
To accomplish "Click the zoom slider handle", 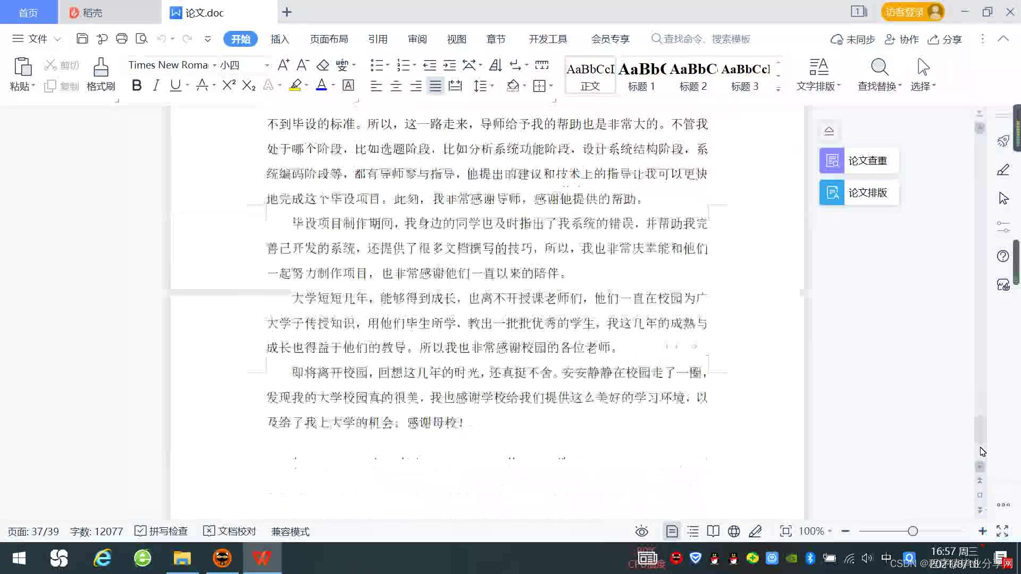I will tap(913, 531).
